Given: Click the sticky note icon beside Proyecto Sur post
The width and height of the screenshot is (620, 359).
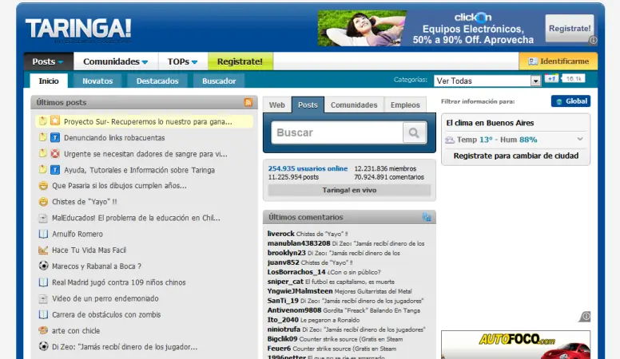Looking at the screenshot, I should click(42, 120).
